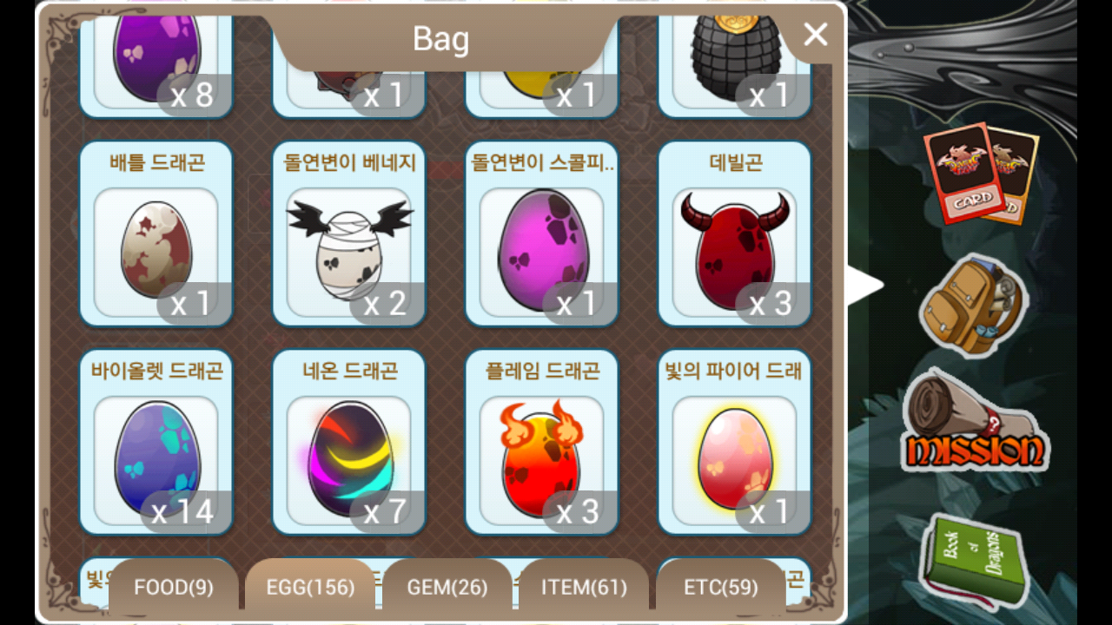Select the bandaged 돌연변이 베네지 egg

click(x=348, y=234)
